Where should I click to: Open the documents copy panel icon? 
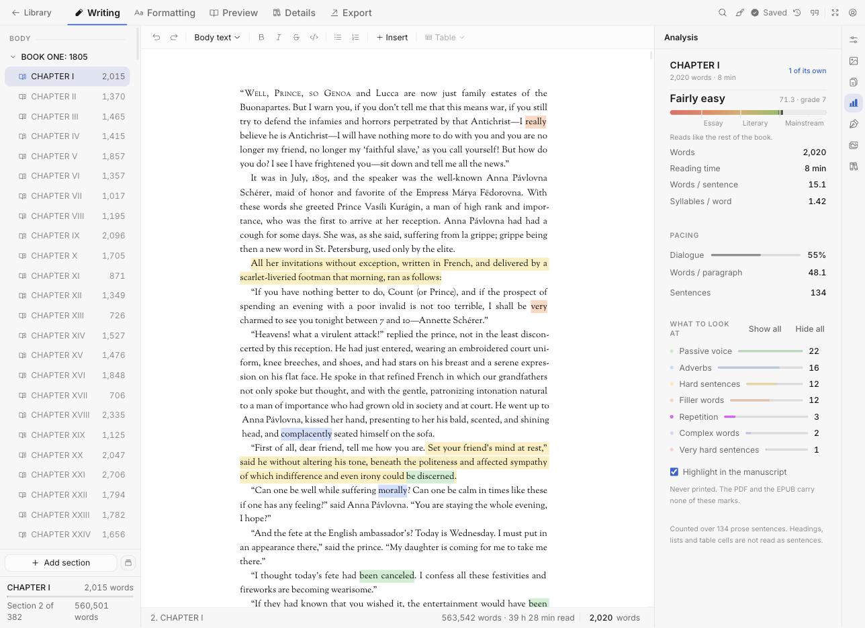854,82
